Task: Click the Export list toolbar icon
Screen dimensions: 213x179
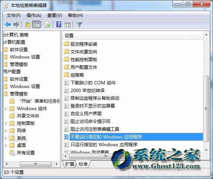Action: pos(48,25)
